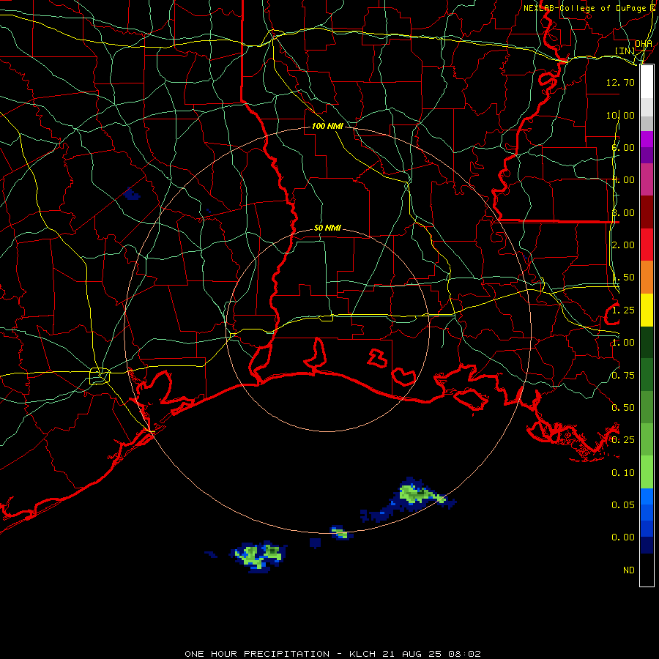659x659 pixels.
Task: Click the 2.00 scale label
Action: point(623,245)
